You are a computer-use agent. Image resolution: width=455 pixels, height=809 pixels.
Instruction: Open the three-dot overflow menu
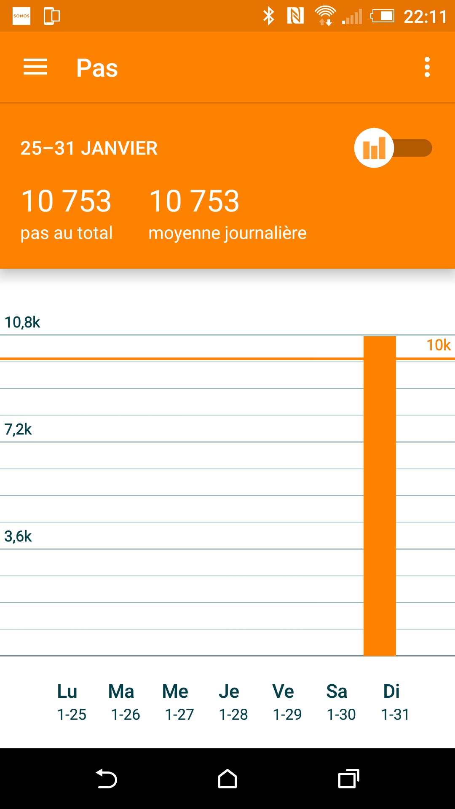[427, 67]
